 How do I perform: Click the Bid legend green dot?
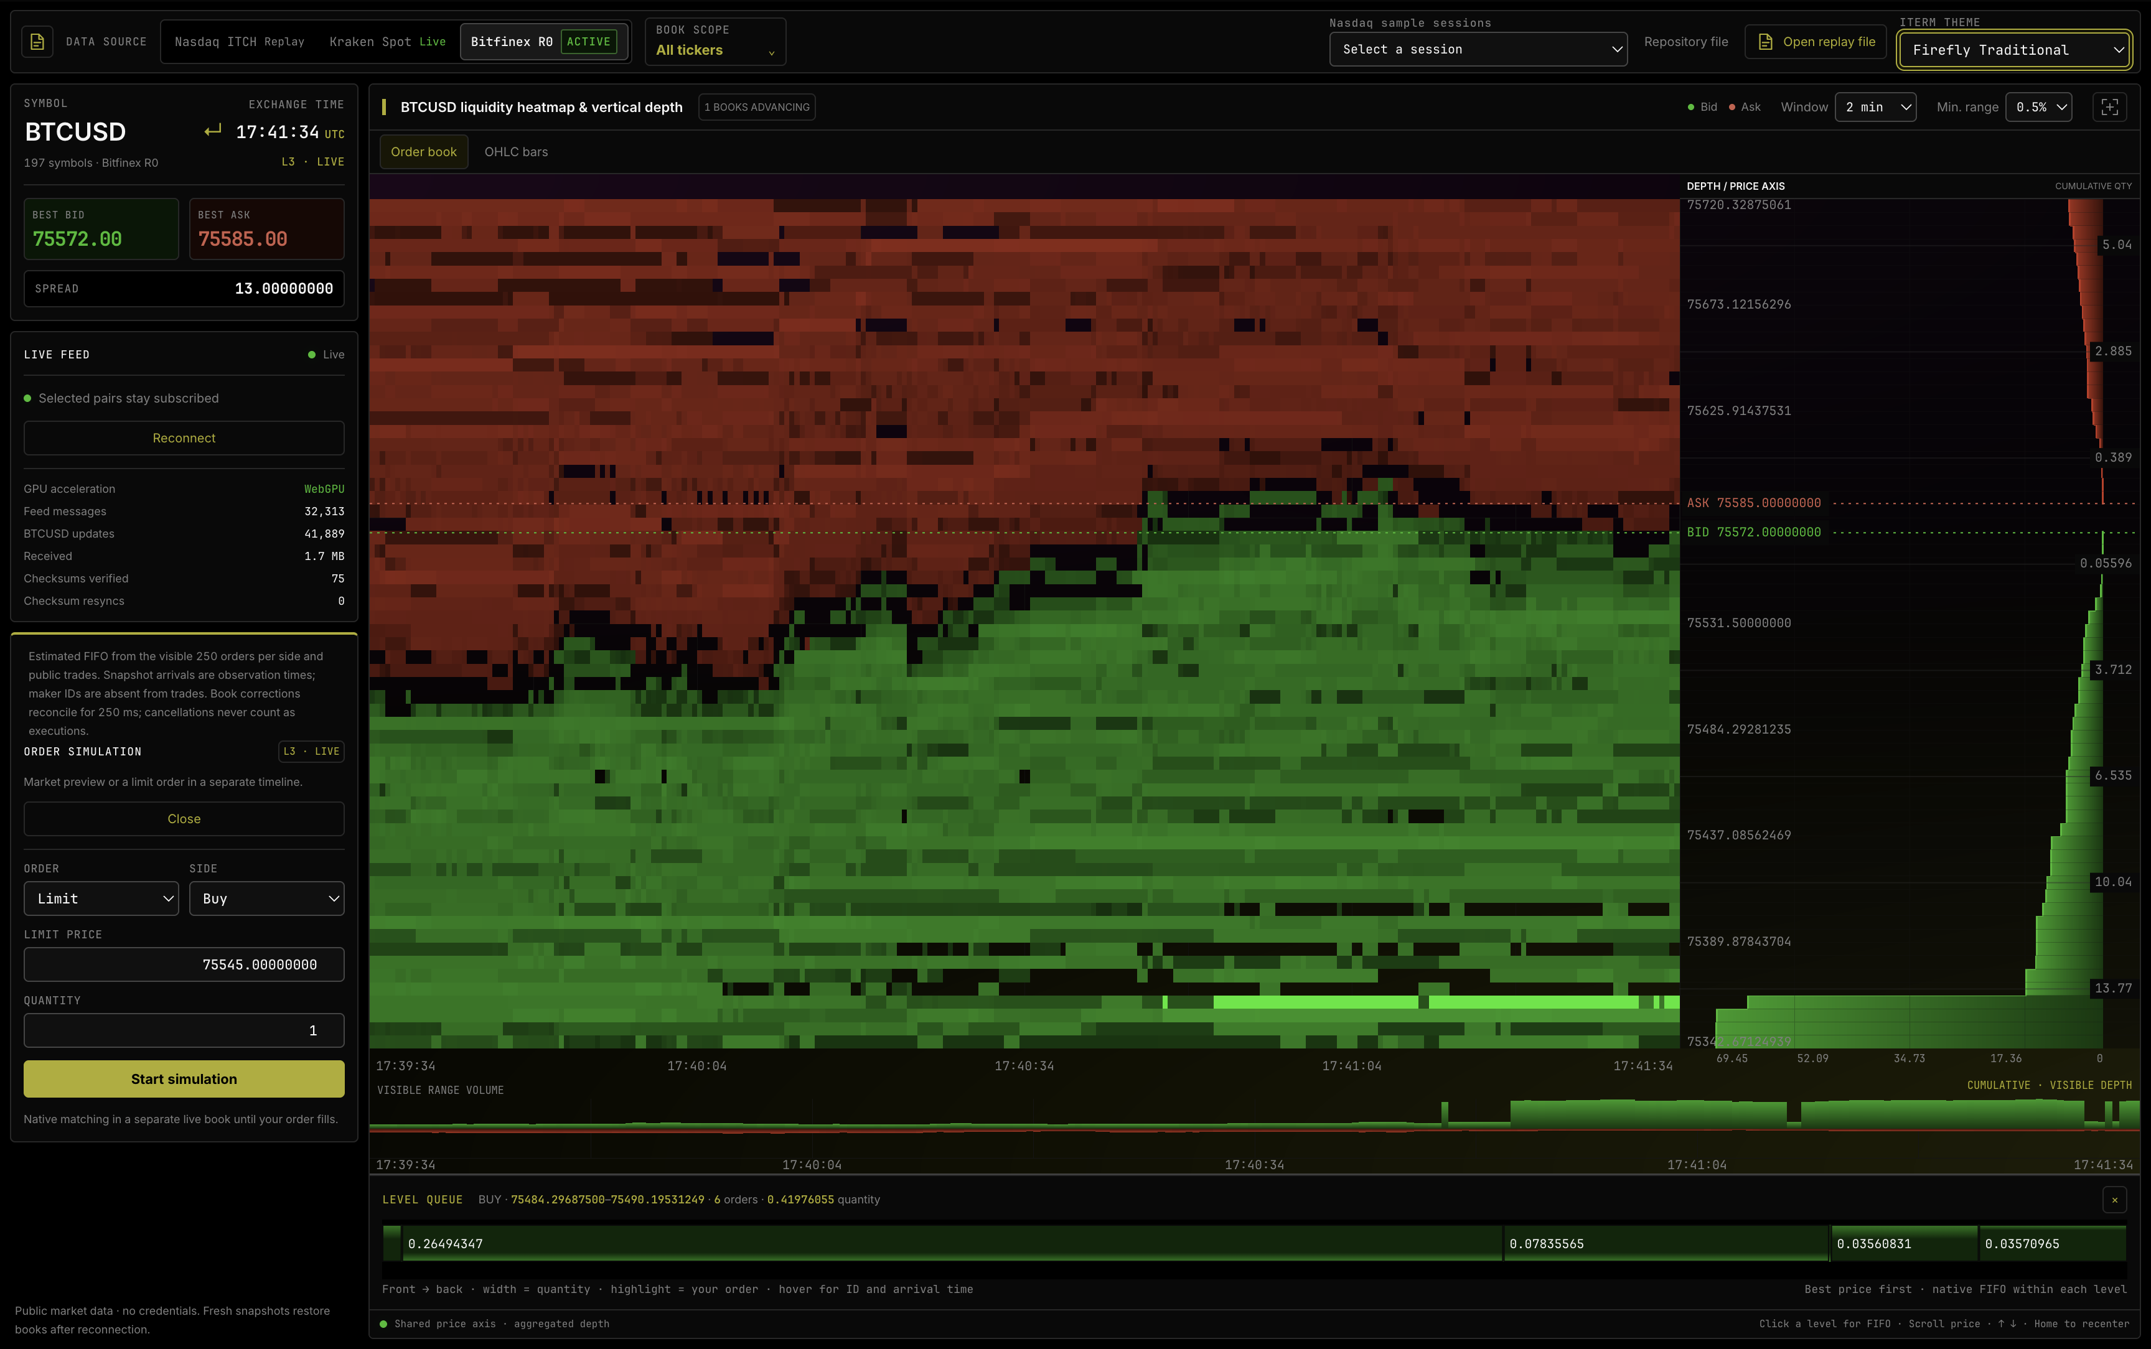(1690, 107)
